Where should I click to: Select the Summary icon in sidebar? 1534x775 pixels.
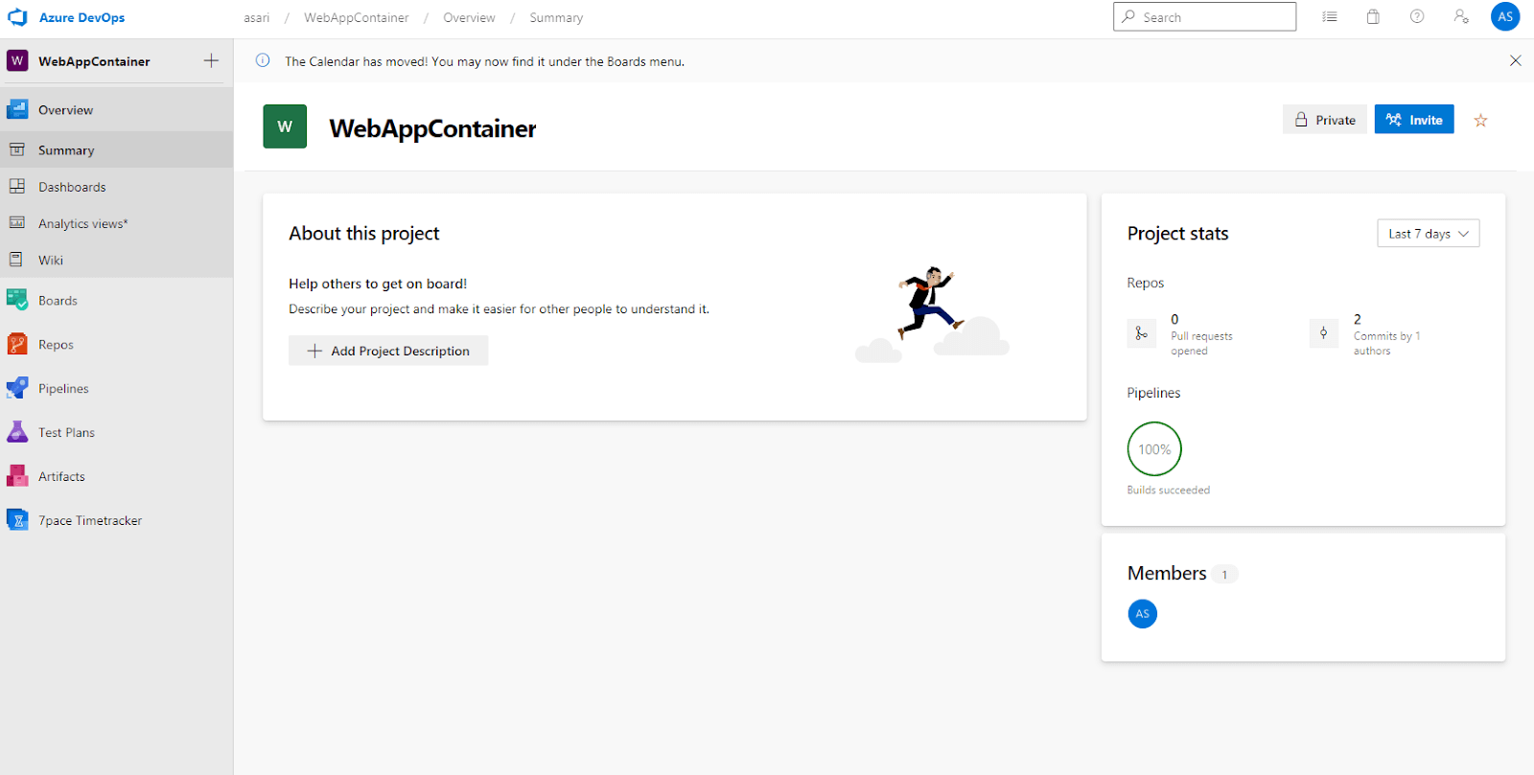click(17, 149)
